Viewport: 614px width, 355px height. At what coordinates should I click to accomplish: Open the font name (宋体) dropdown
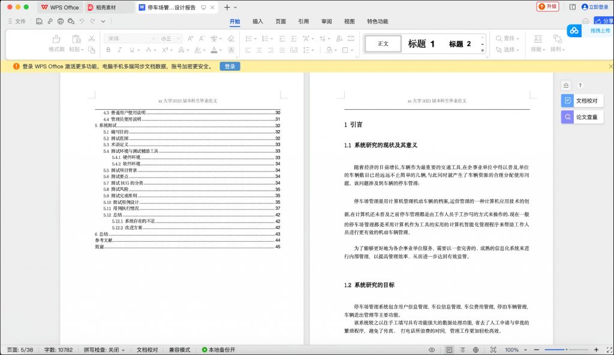129,38
